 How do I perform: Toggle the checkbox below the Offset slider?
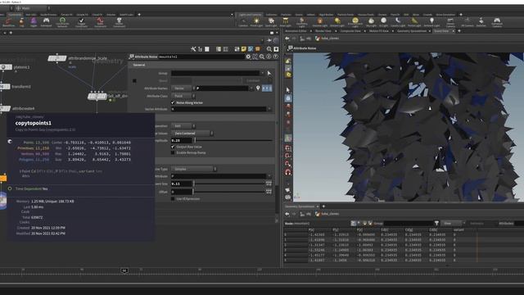173,198
